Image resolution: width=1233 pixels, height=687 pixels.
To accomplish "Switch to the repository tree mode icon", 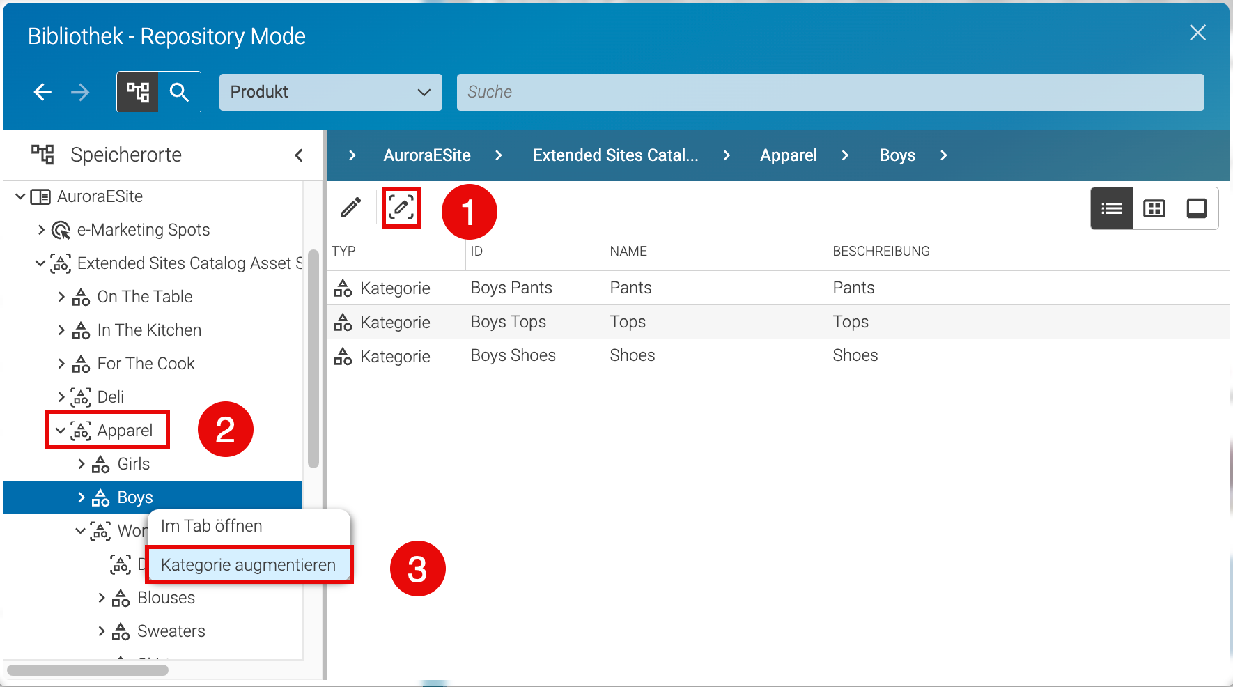I will click(138, 92).
